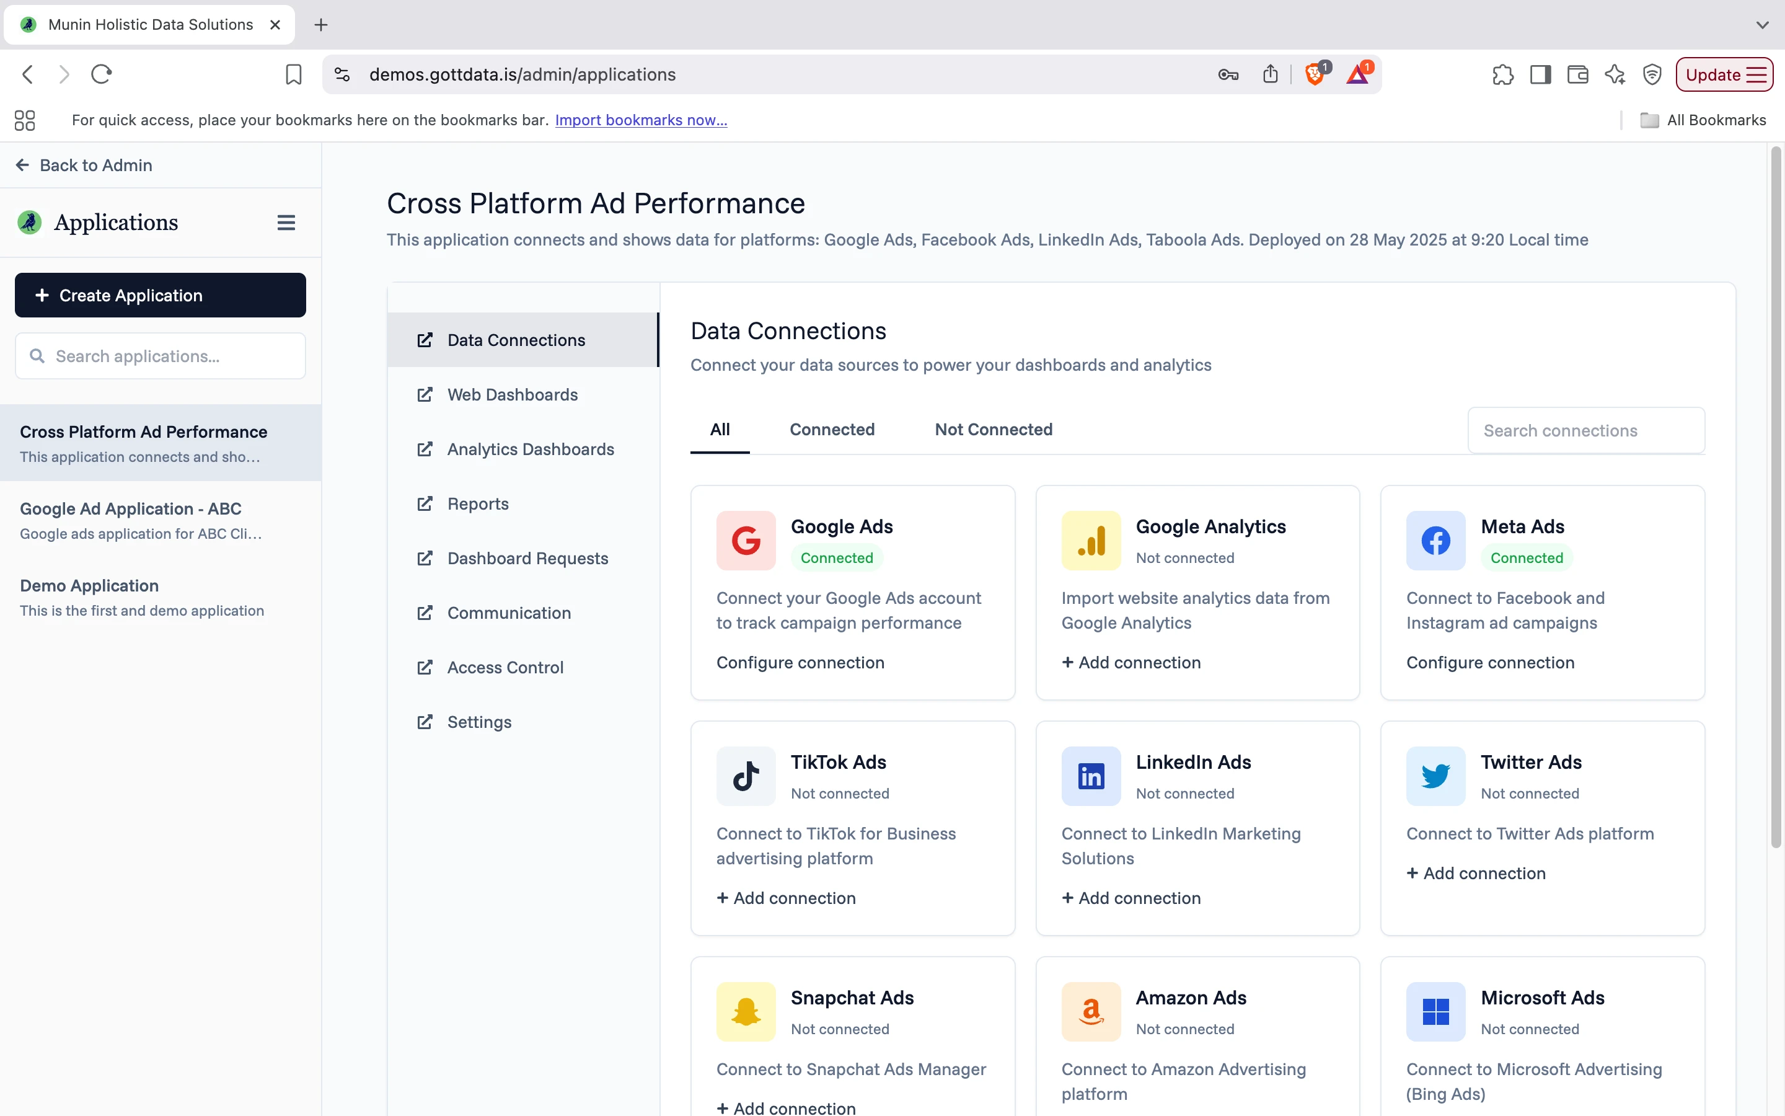Viewport: 1785px width, 1116px height.
Task: Click Add connection for Google Analytics
Action: 1130,662
